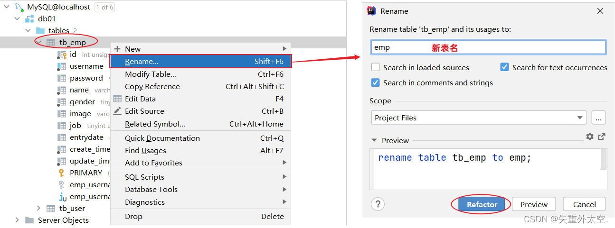The image size is (615, 228).
Task: Collapse the tb_emp table node
Action: coord(39,43)
